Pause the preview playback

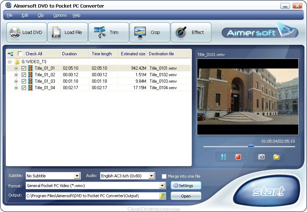pos(224,157)
